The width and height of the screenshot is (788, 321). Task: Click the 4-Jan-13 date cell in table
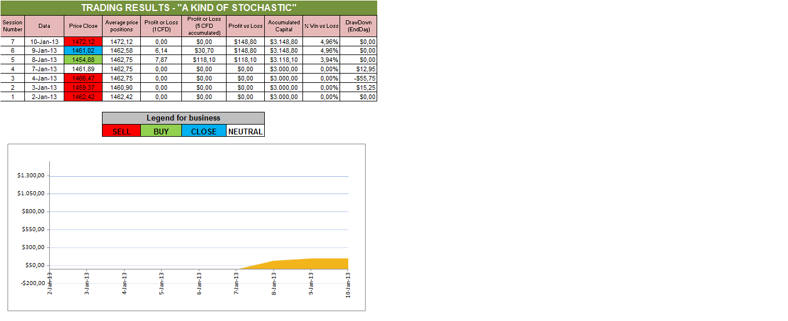(45, 78)
